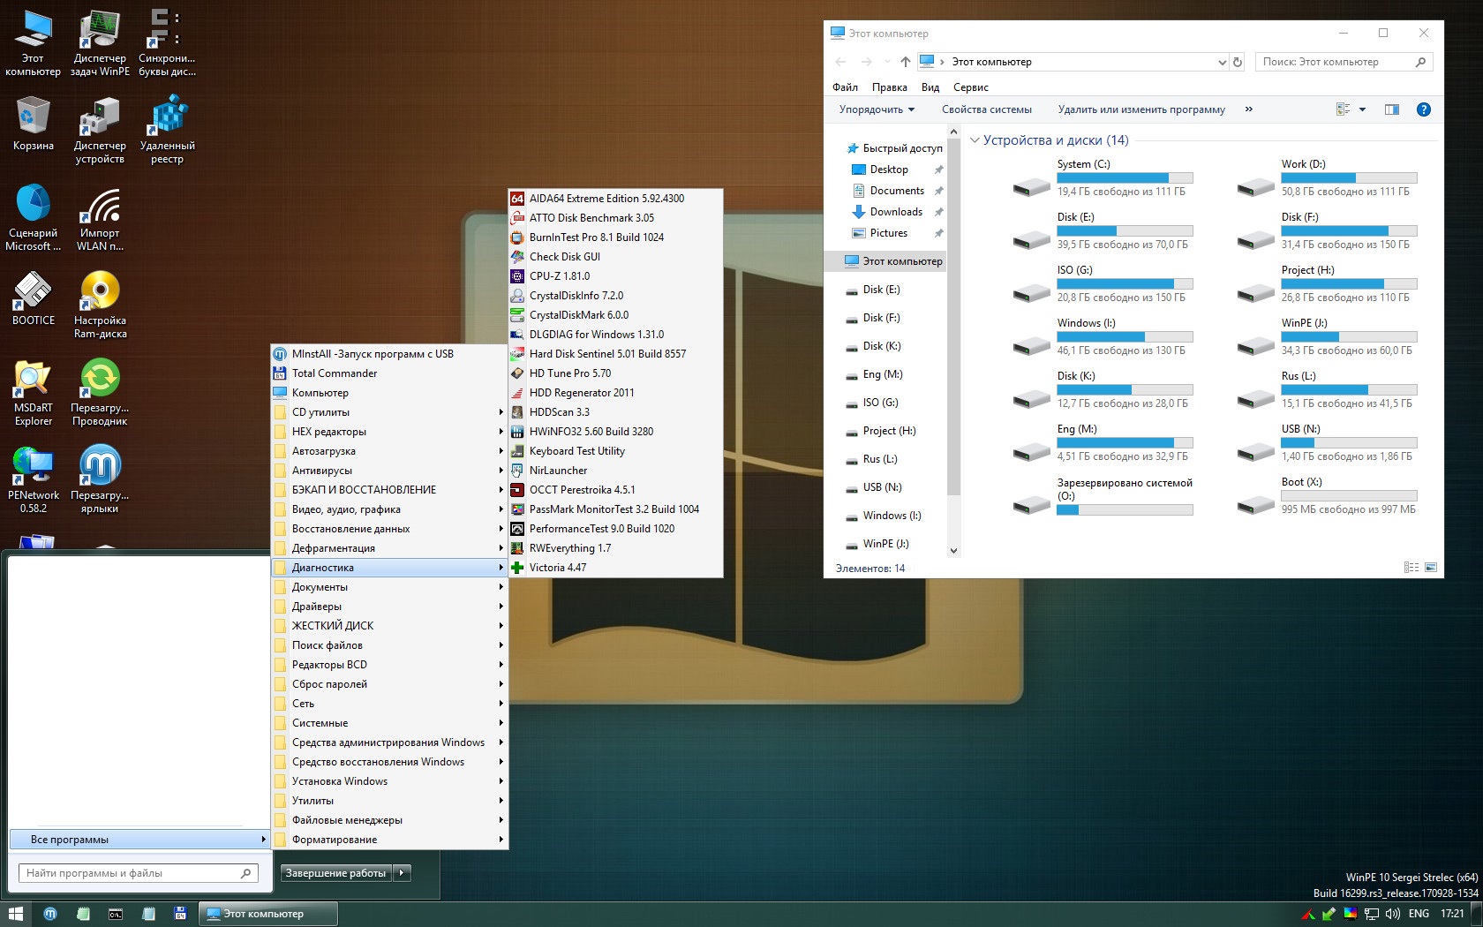
Task: Launch Victoria 4.47 from the Diagnostics menu
Action: [557, 568]
